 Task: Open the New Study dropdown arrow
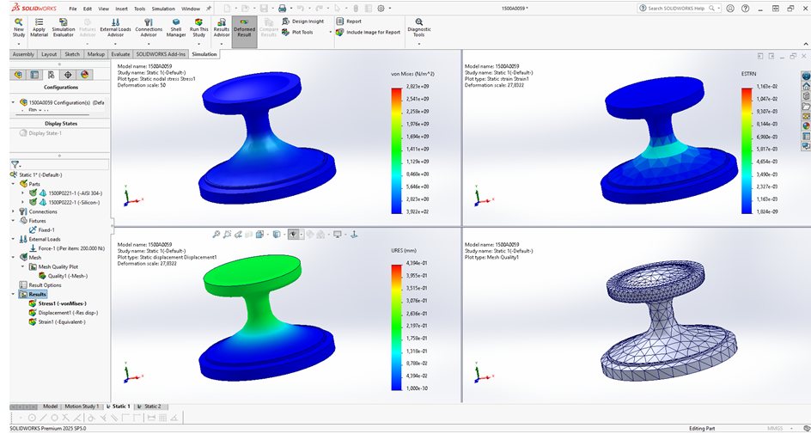19,44
